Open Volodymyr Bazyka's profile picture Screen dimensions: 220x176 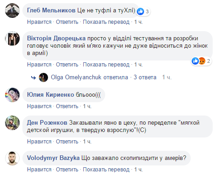click(x=12, y=158)
